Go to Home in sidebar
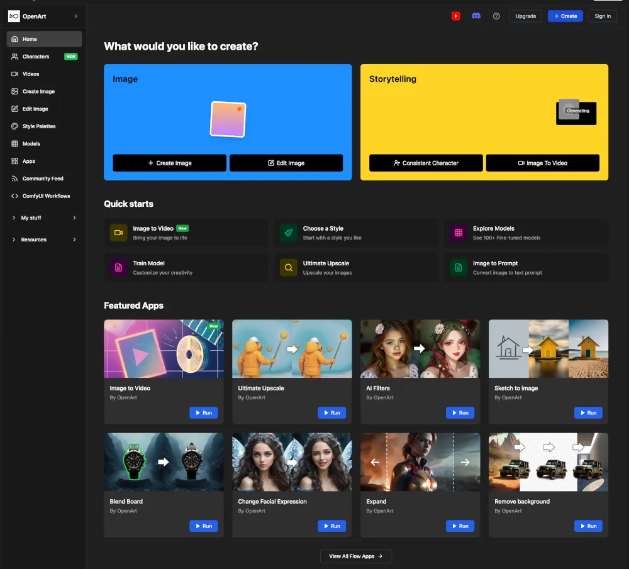 pyautogui.click(x=44, y=39)
